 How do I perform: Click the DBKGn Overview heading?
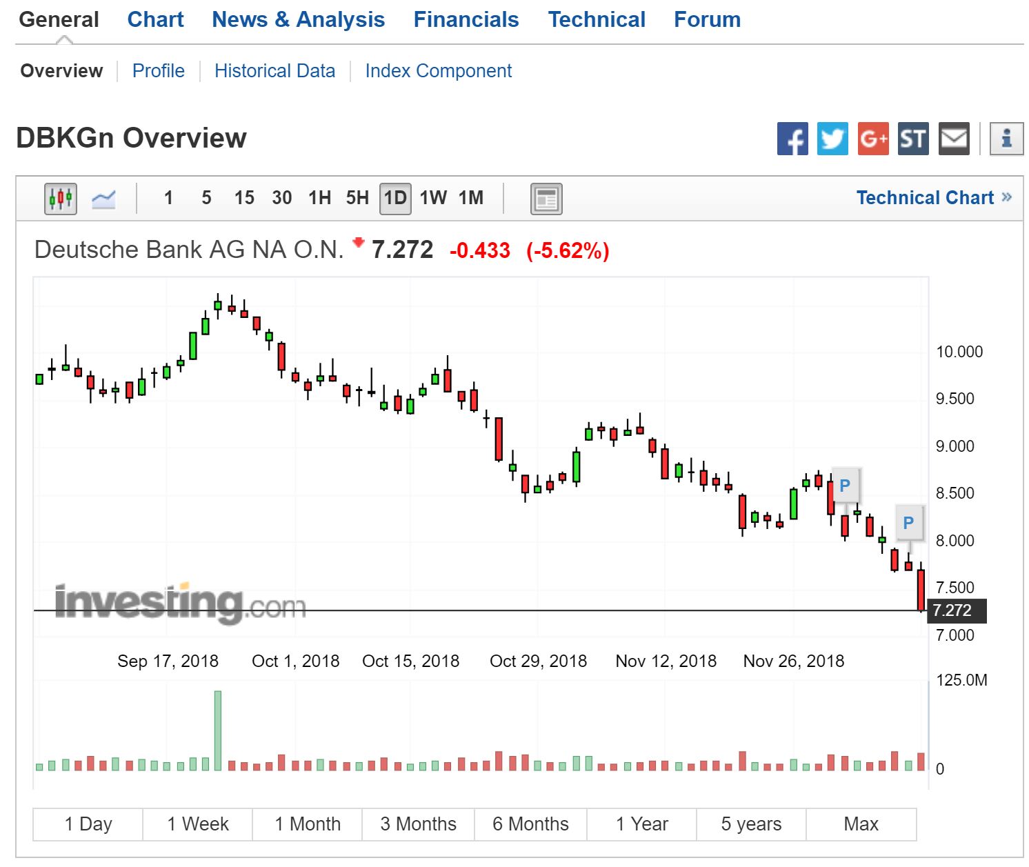point(131,138)
